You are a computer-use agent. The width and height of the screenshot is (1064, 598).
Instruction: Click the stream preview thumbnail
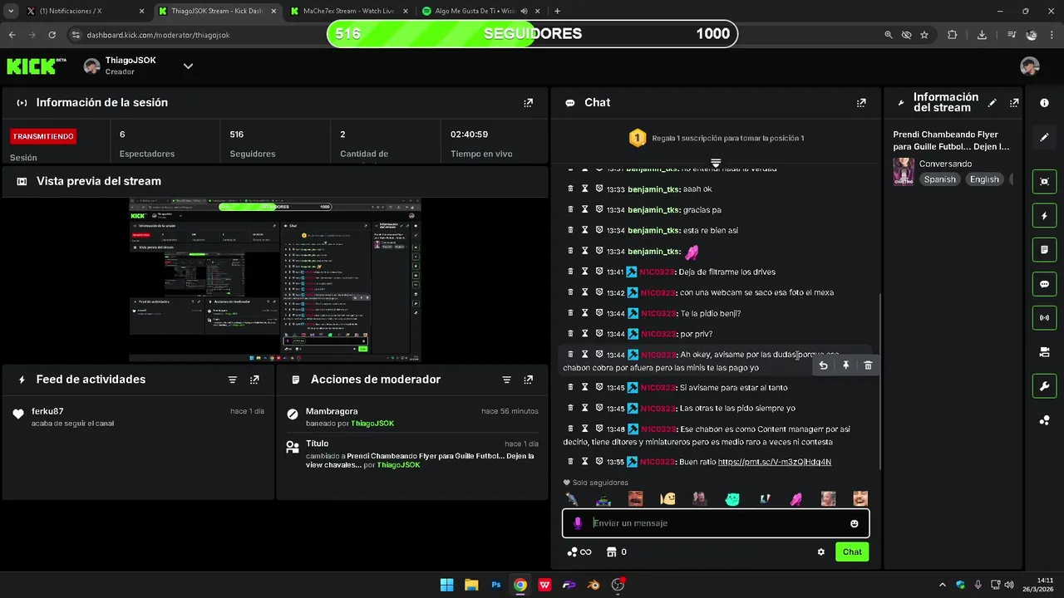[x=275, y=280]
